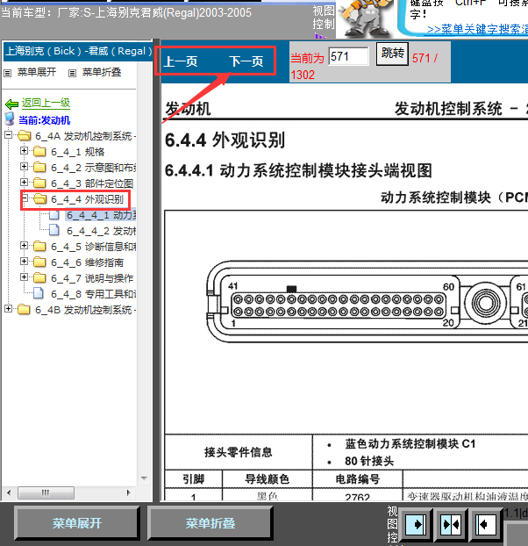Click the mechanic mascot image
The height and width of the screenshot is (546, 528).
point(365,18)
